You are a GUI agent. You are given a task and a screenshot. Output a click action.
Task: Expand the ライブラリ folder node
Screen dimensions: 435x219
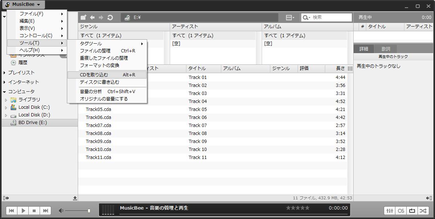pos(6,100)
